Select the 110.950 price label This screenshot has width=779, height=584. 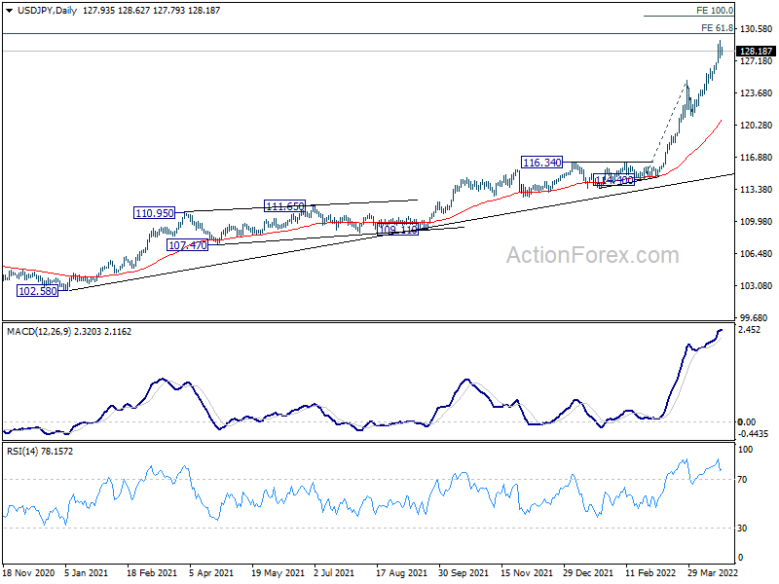tap(155, 213)
